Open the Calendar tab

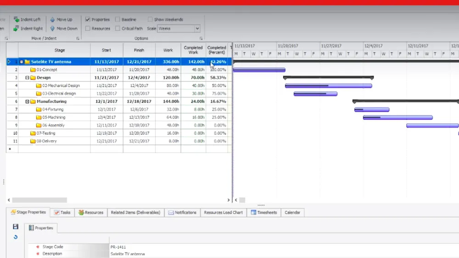click(292, 213)
